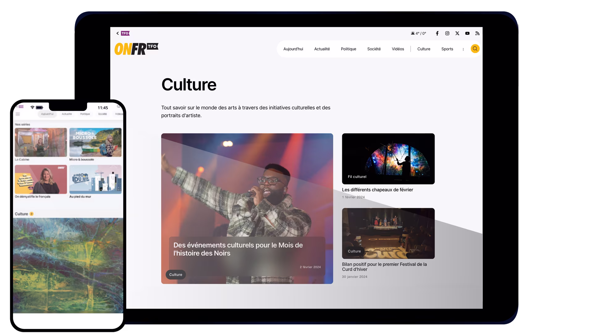The image size is (593, 333).
Task: Open the ONFR Facebook page icon
Action: pos(437,33)
